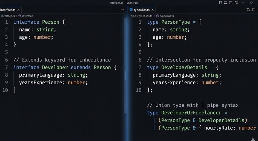Restore down the TypeScript editor window
The height and width of the screenshot is (141, 258).
[251, 3]
